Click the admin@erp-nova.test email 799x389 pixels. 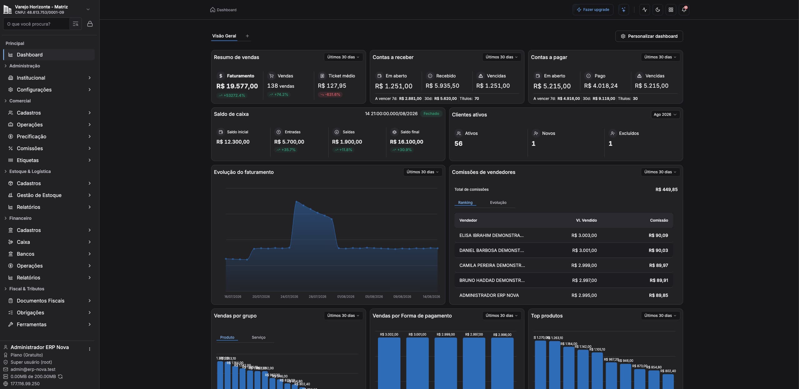tap(33, 369)
